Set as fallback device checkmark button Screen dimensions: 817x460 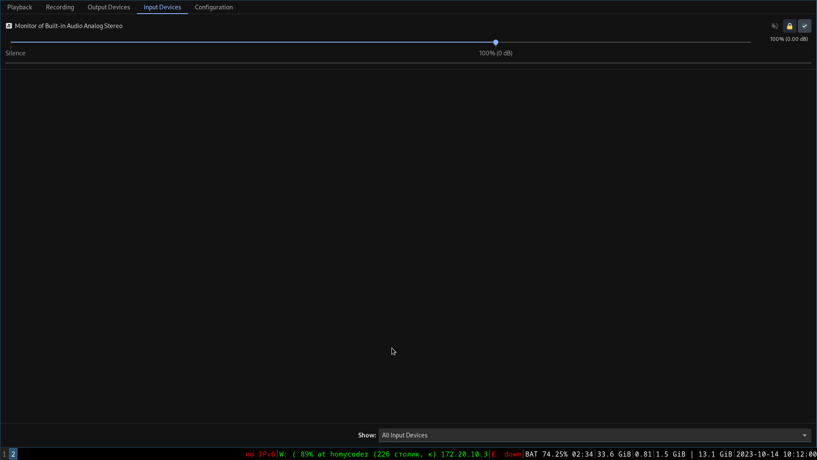805,26
